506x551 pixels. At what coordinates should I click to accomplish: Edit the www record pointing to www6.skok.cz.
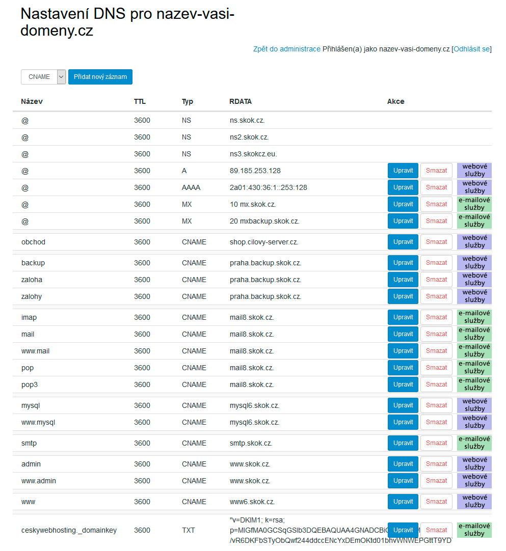pos(403,502)
